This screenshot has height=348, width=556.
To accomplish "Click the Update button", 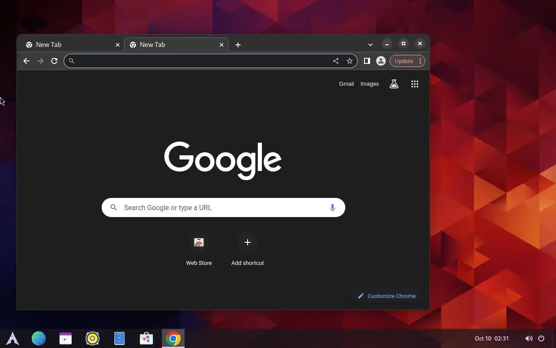I will 404,61.
